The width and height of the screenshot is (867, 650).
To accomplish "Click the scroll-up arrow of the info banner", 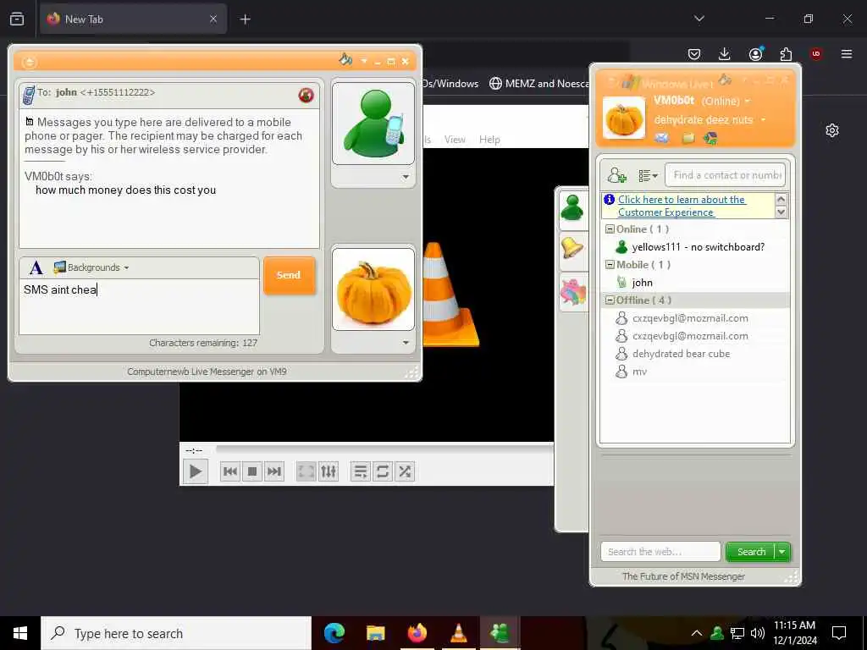I will coord(781,200).
